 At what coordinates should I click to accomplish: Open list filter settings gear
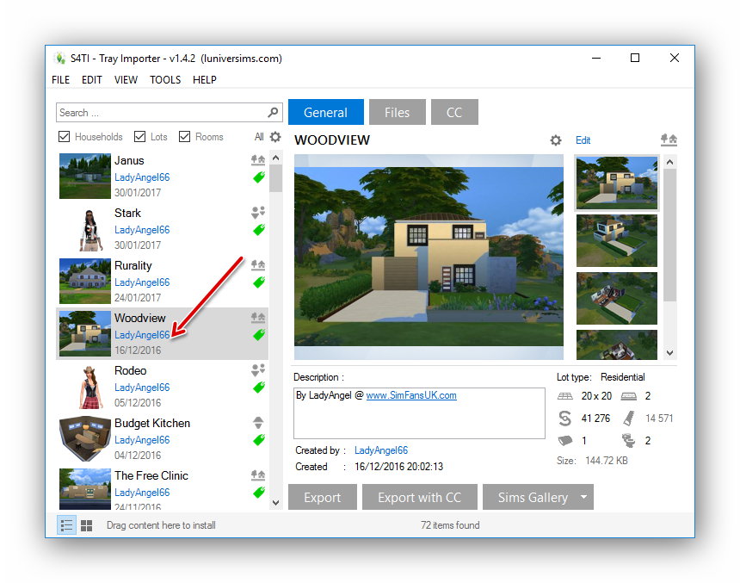click(275, 137)
